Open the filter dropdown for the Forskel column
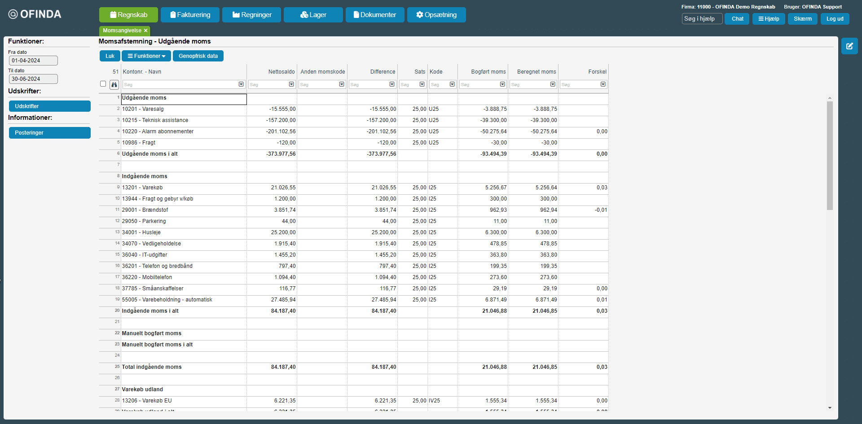This screenshot has width=862, height=424. (x=603, y=84)
